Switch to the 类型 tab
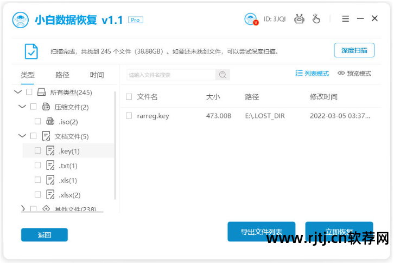This screenshot has height=263, width=394. [x=28, y=75]
